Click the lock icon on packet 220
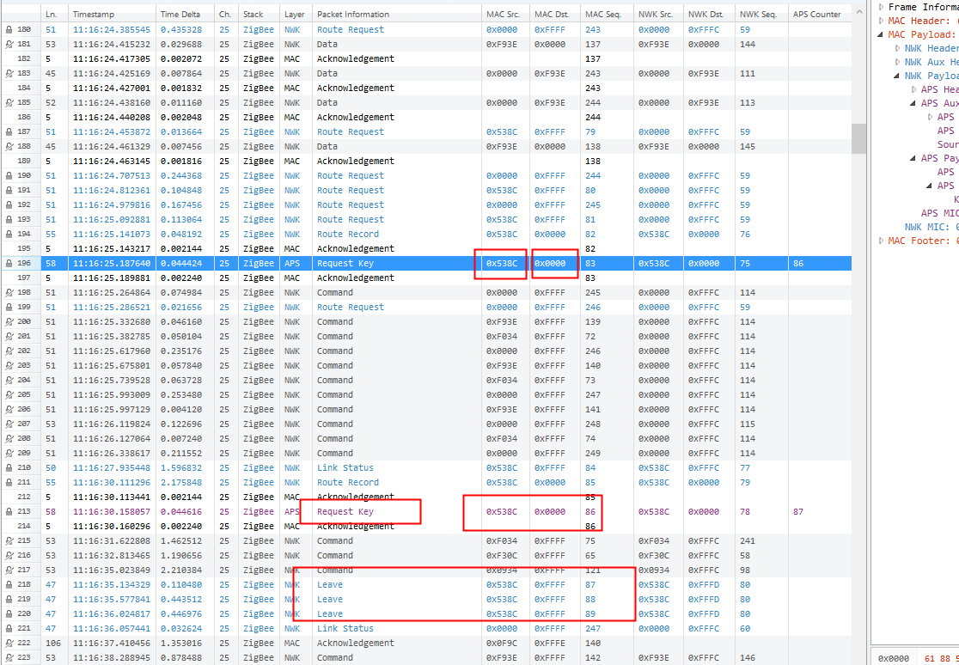The image size is (959, 665). pos(8,614)
